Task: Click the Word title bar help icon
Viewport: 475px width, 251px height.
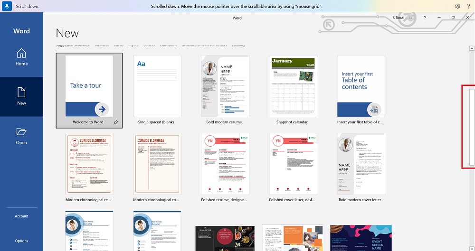Action: pos(425,18)
